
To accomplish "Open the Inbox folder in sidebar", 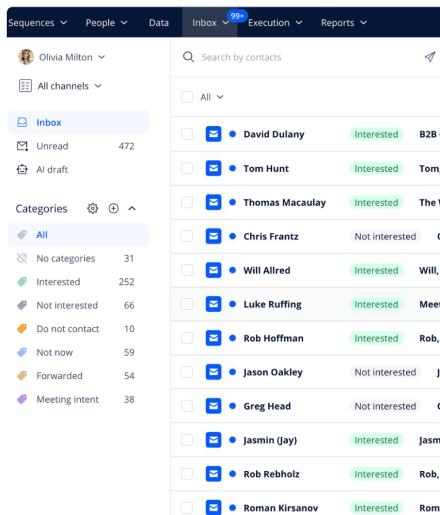I will [x=78, y=122].
